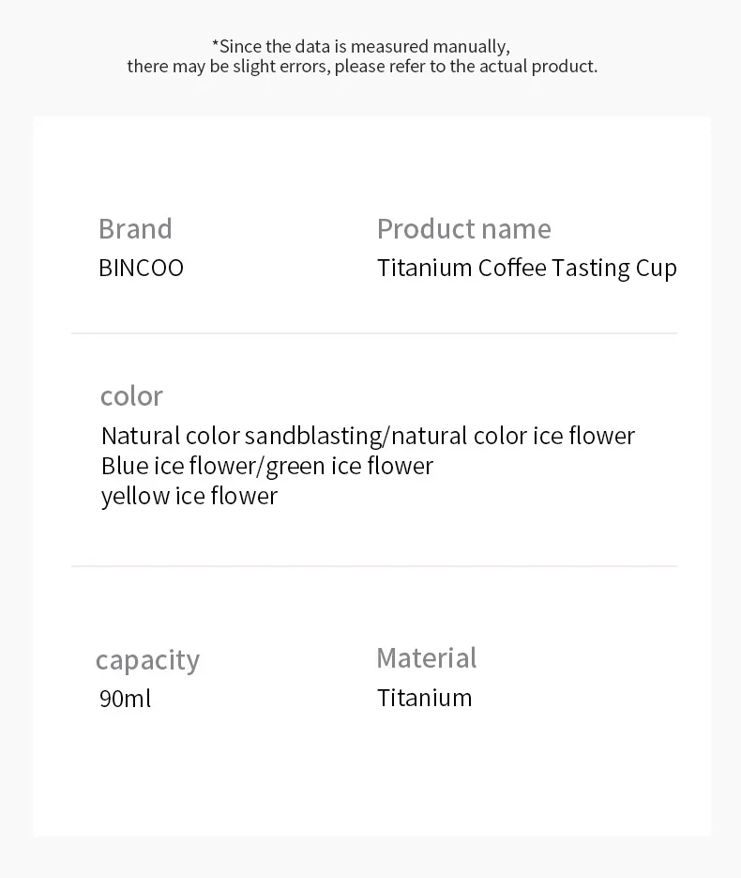741x878 pixels.
Task: Select Titanium Coffee Tasting Cup text
Action: pos(527,269)
